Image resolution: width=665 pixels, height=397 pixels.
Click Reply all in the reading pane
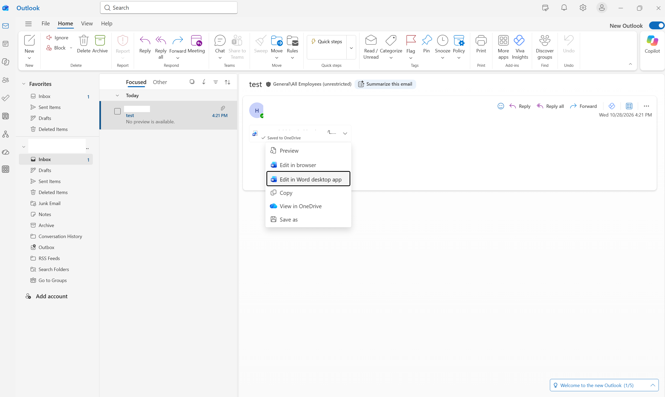[550, 106]
